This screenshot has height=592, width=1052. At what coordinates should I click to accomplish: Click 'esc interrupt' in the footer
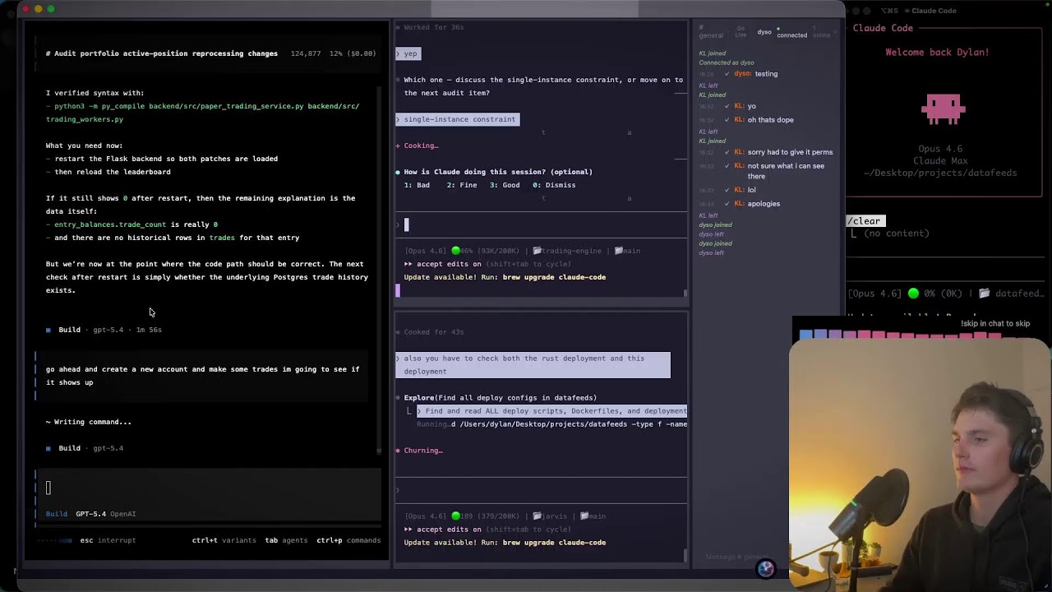[108, 540]
